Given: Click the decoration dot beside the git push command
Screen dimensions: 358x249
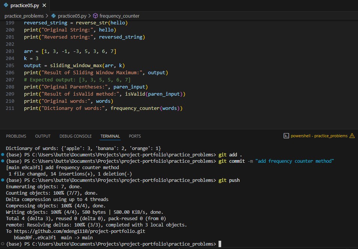Looking at the screenshot, I should (2, 180).
